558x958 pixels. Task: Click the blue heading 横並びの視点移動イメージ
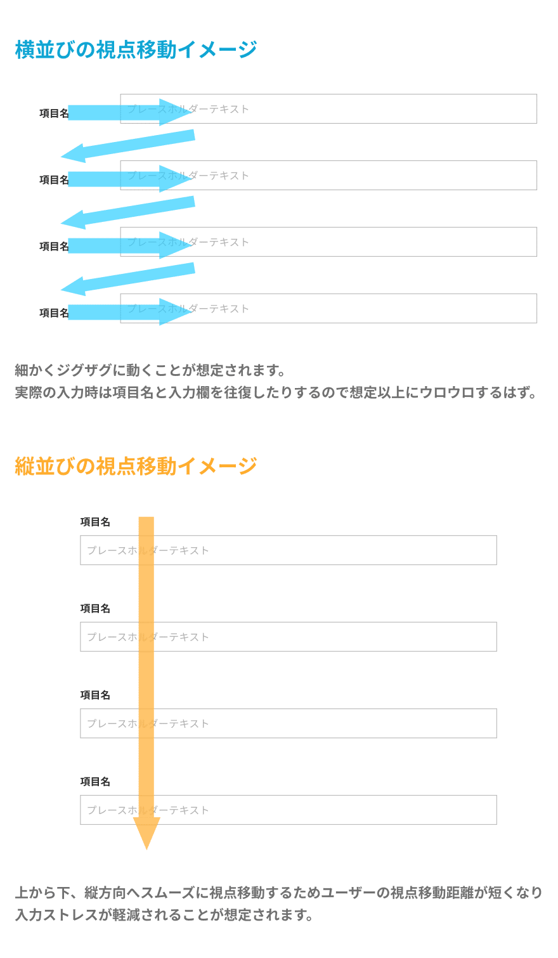pyautogui.click(x=136, y=49)
